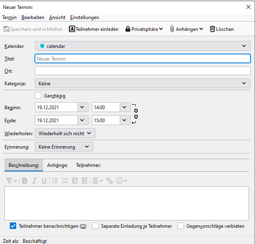Open the Ansicht menu
The image size is (255, 244).
(x=57, y=17)
